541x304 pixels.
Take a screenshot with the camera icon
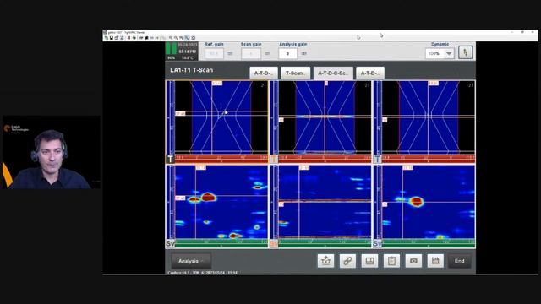(x=413, y=261)
